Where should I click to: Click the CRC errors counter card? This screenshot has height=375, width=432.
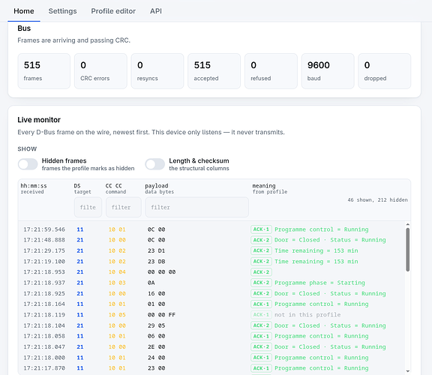tap(100, 71)
